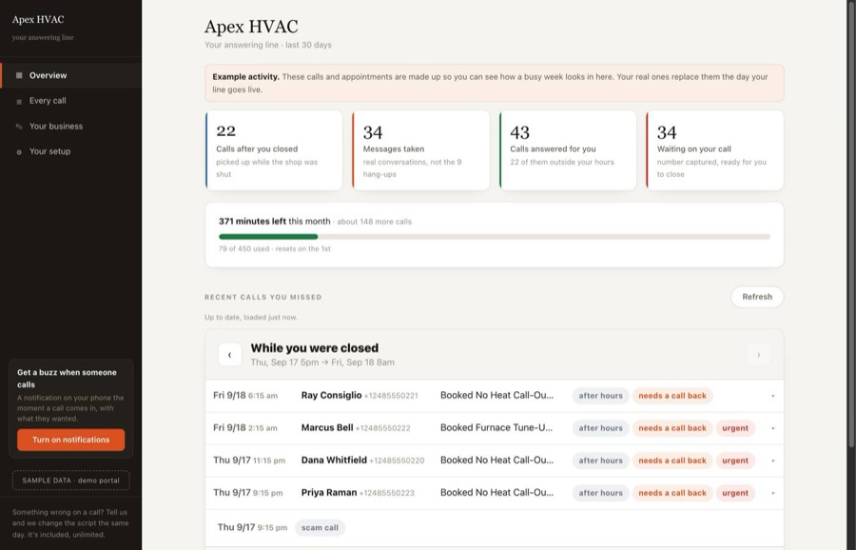
Task: Click Ray Consiglio's name
Action: [x=331, y=395]
